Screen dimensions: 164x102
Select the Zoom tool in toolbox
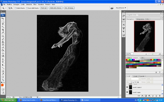[3, 80]
